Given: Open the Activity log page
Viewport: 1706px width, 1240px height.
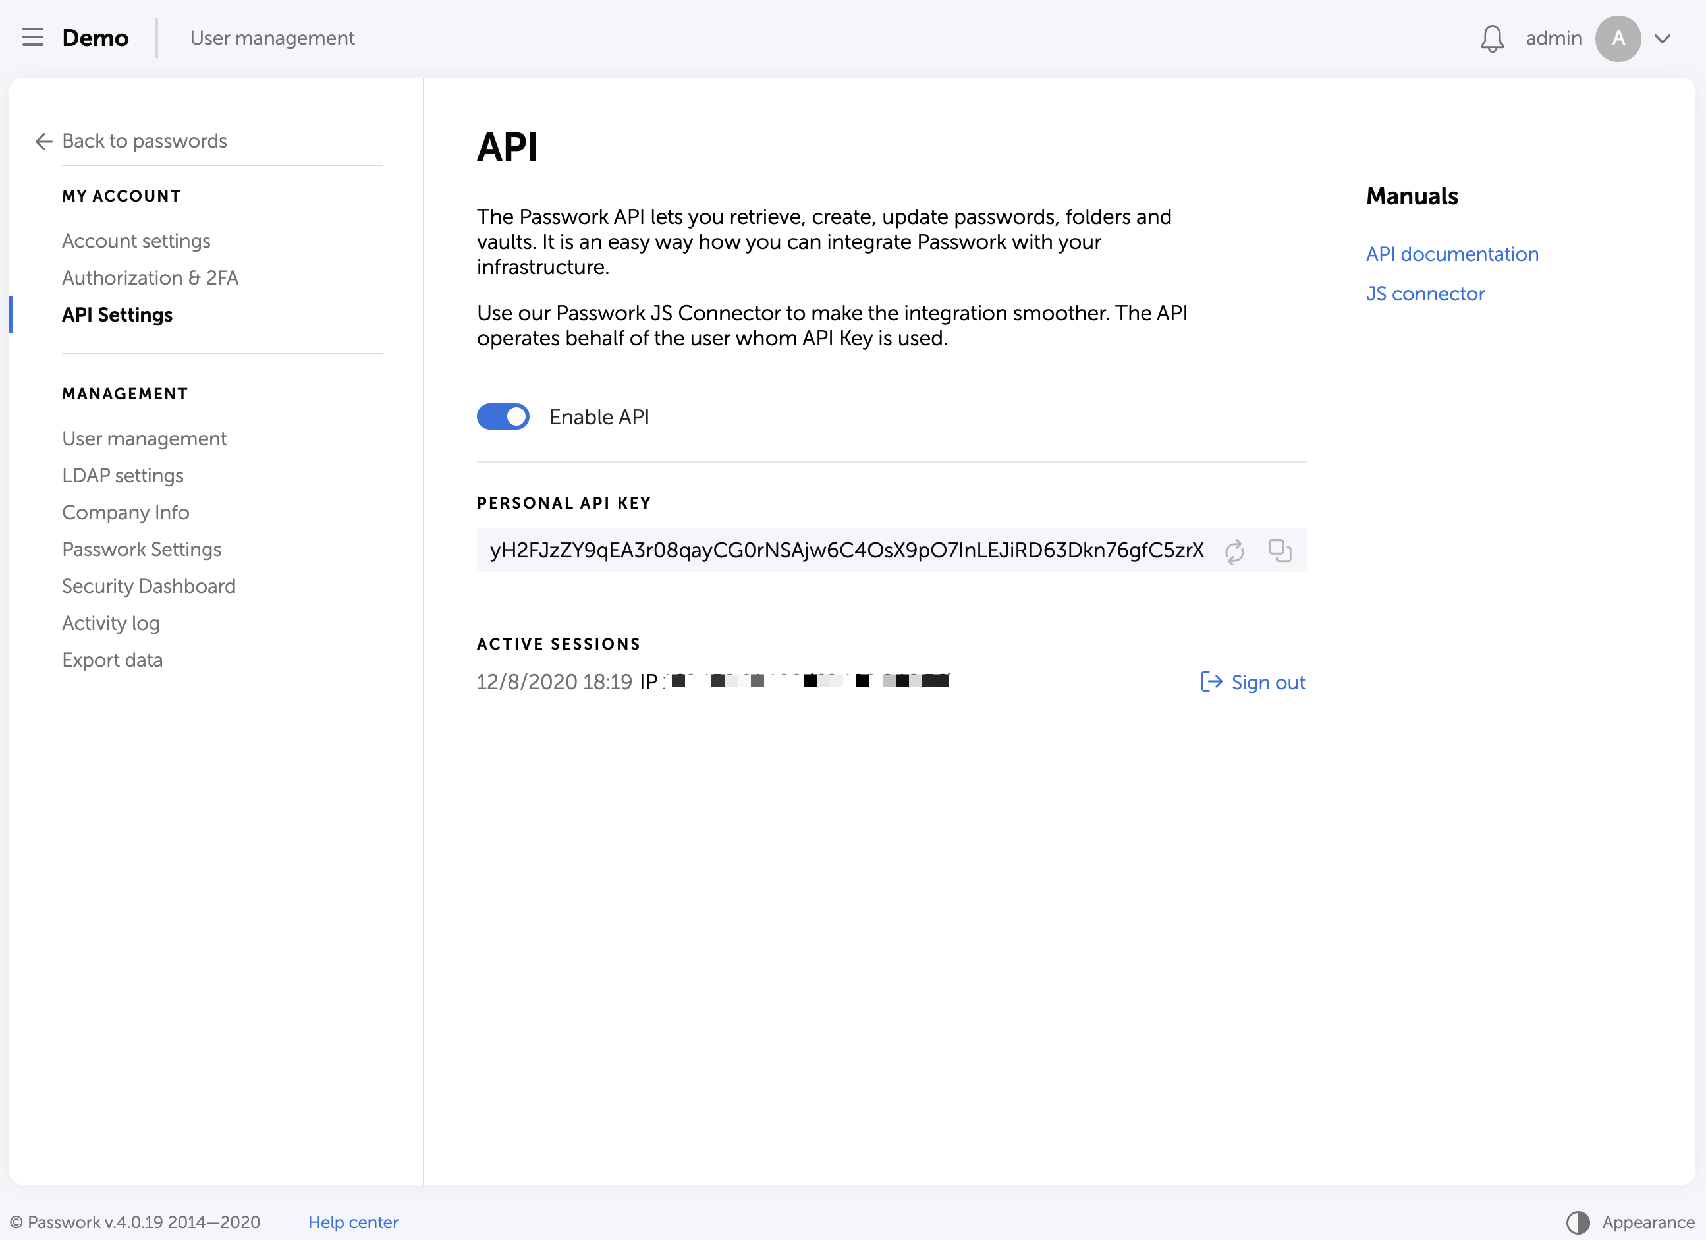Looking at the screenshot, I should (x=111, y=623).
